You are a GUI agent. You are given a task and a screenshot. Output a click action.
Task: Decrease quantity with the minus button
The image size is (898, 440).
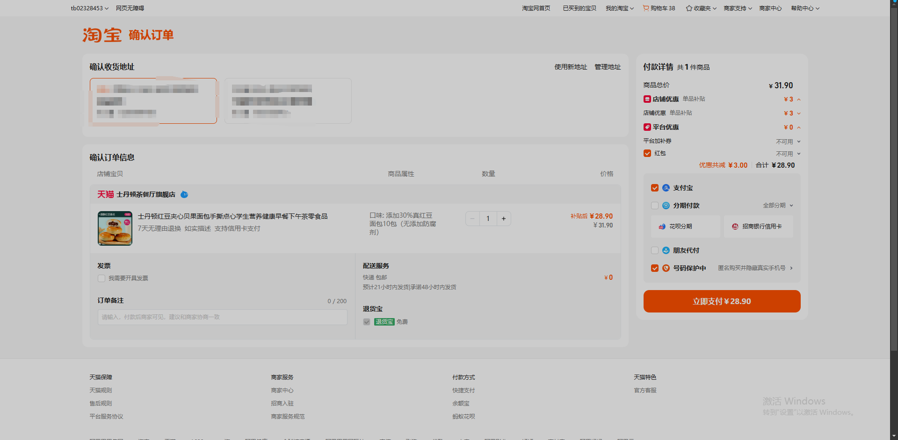tap(472, 219)
